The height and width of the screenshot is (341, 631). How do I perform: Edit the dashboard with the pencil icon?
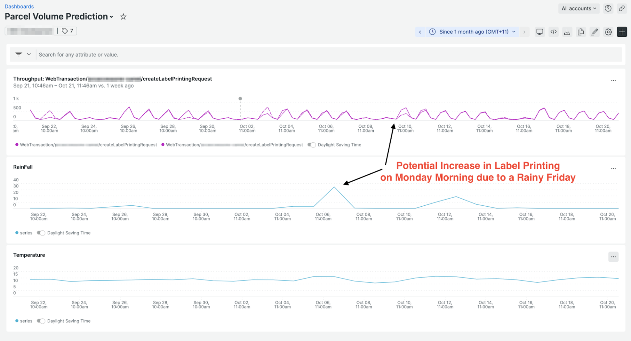pyautogui.click(x=595, y=32)
